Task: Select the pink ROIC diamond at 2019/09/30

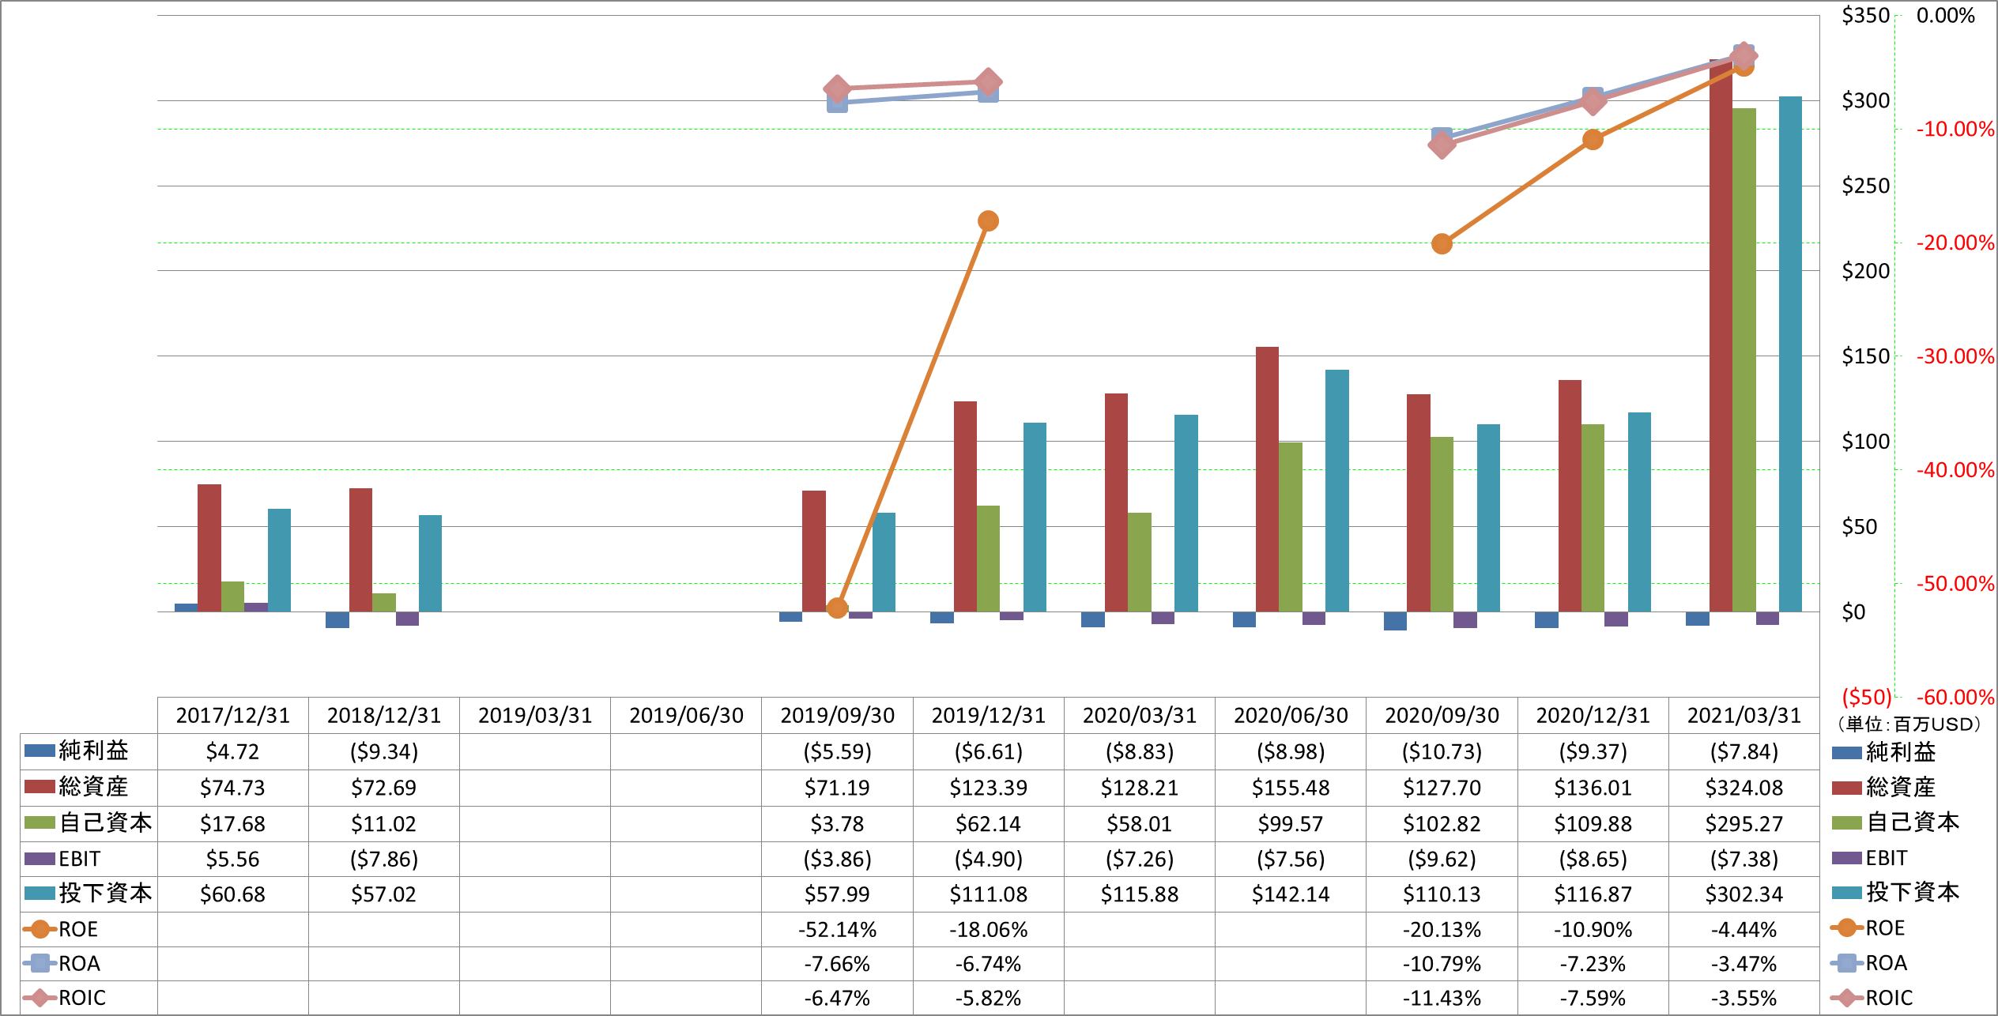Action: [x=837, y=88]
